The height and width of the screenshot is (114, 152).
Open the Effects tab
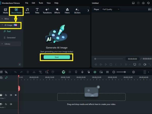pos(57,11)
